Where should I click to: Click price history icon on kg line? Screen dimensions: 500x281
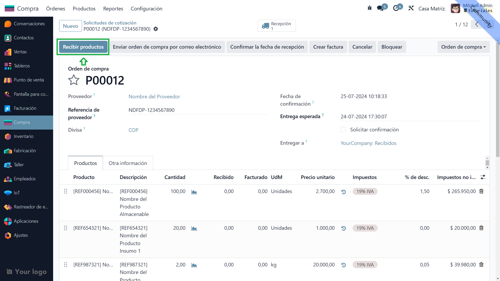pos(343,265)
